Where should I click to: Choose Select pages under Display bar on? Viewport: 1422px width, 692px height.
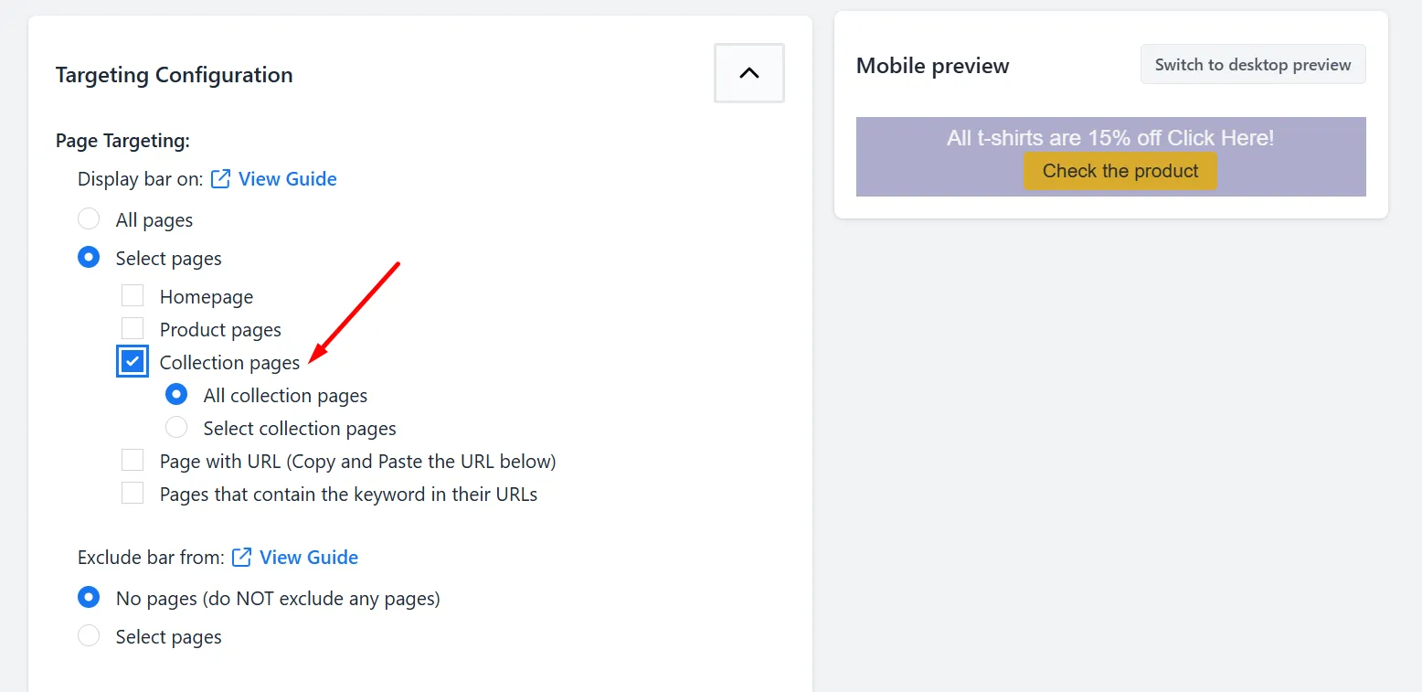click(x=89, y=258)
